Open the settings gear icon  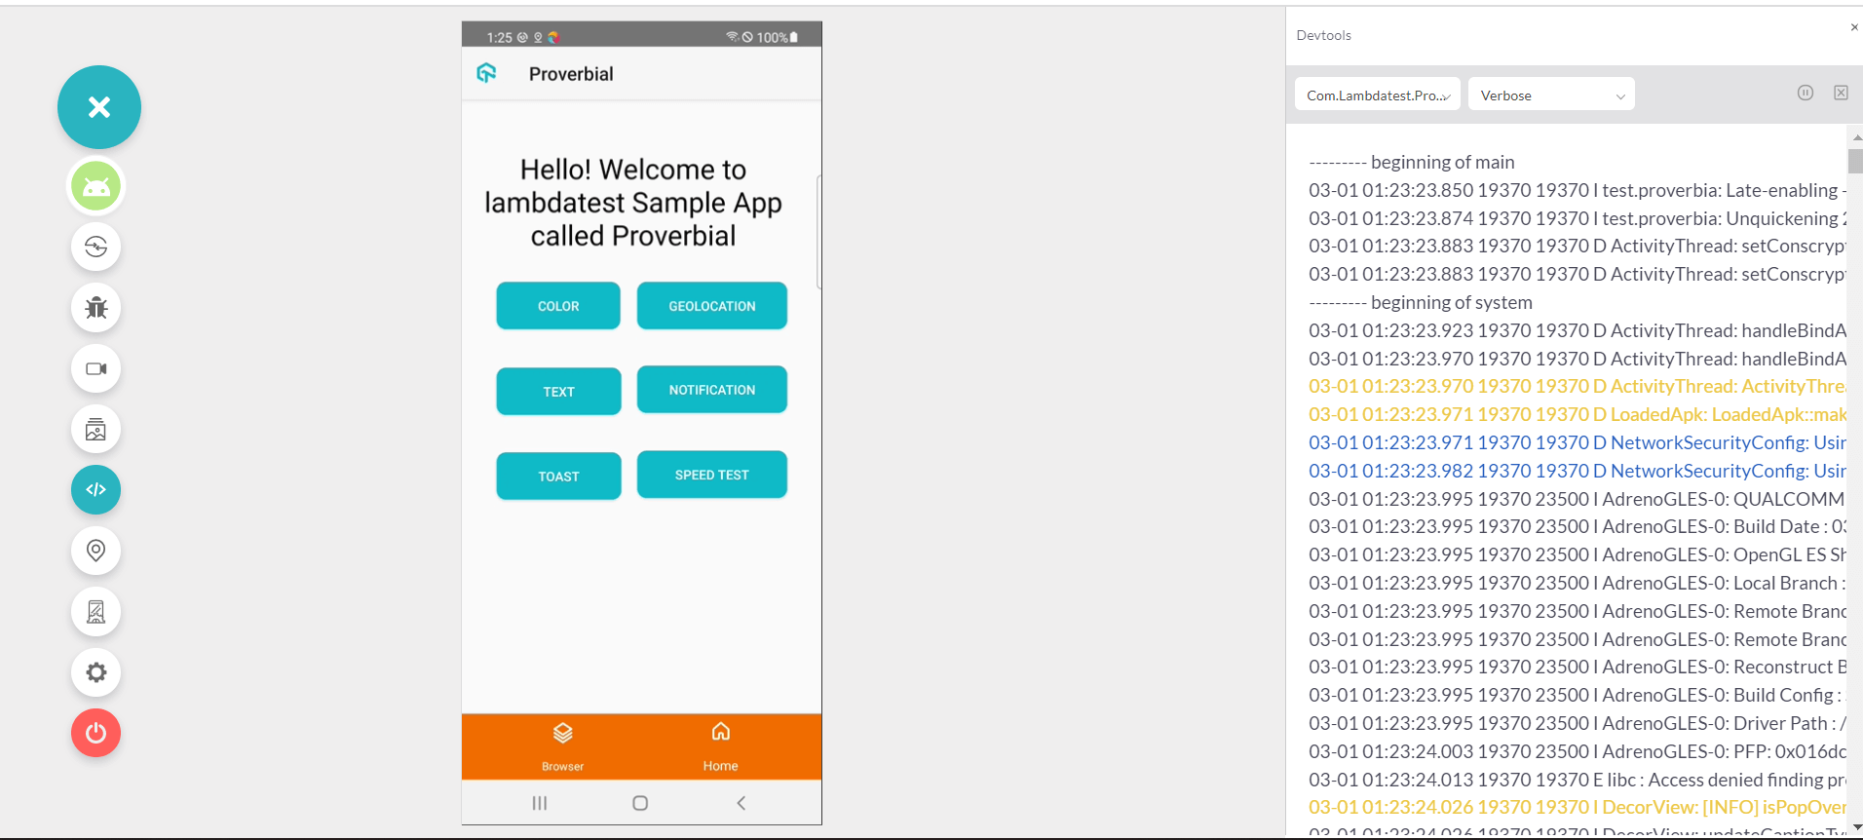point(95,672)
